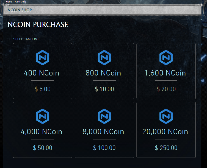Choose the 800 NCoin amount label
The height and width of the screenshot is (168, 207).
click(103, 73)
